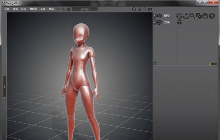Click the cube box icon
The width and height of the screenshot is (220, 140).
point(179,22)
